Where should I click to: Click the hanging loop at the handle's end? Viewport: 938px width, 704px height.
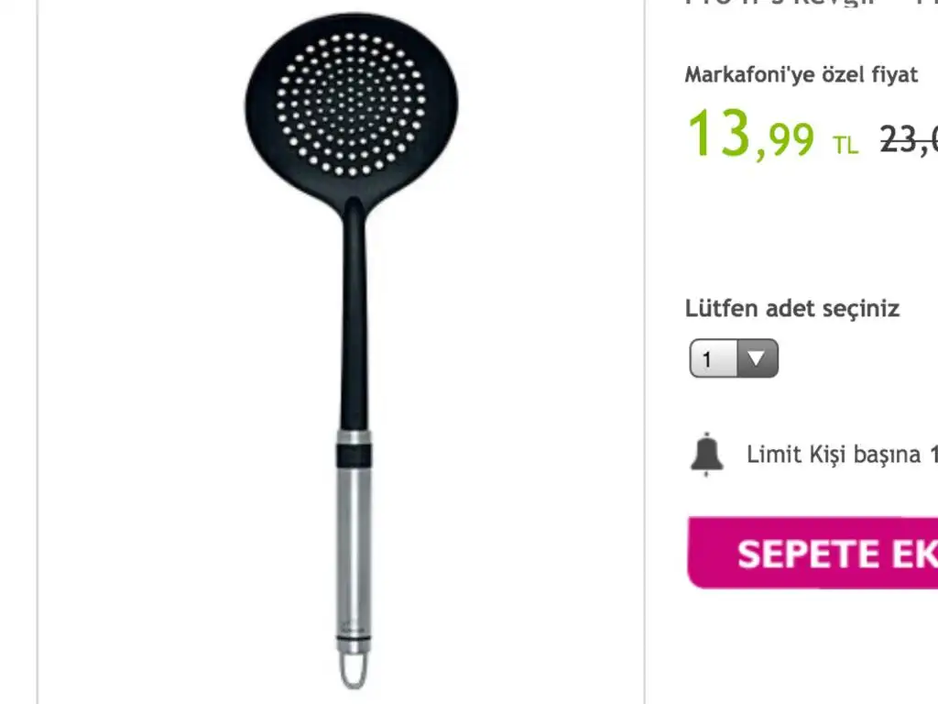(354, 669)
